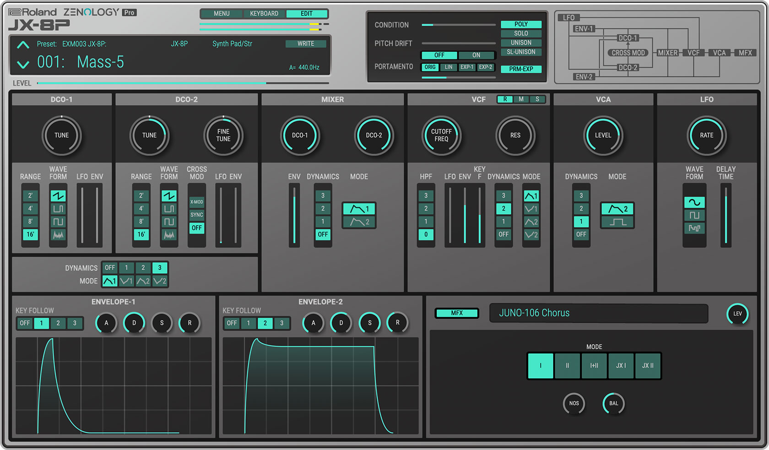Set Envelope-2 Key Follow to 3
The width and height of the screenshot is (769, 450).
282,323
